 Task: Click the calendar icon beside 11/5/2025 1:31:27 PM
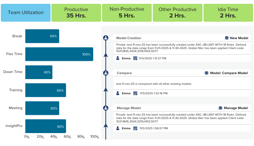(135, 58)
